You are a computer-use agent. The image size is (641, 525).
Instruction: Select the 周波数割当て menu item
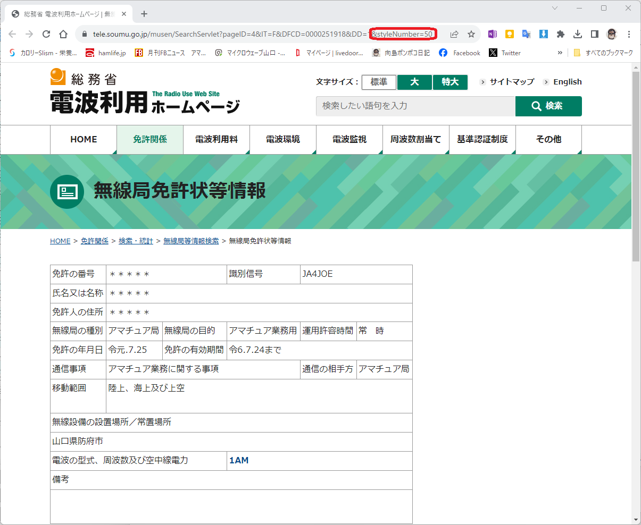coord(415,139)
